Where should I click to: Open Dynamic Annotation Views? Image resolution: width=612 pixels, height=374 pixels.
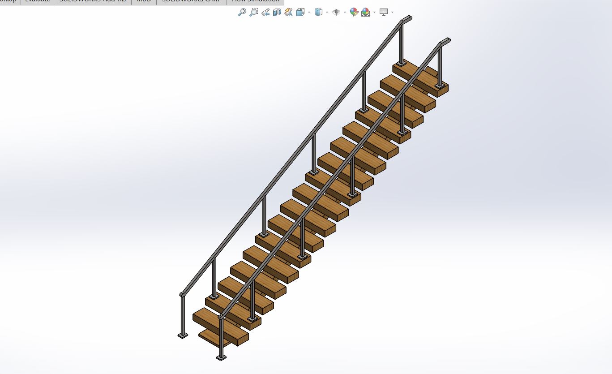289,13
